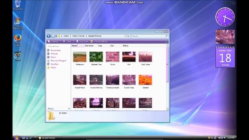Click the 23 items text in details pane

point(63,113)
